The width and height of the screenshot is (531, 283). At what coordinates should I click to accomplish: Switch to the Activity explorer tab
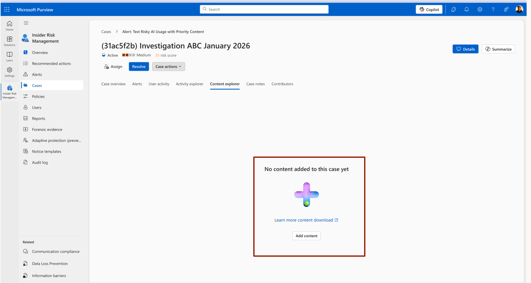[x=189, y=84]
